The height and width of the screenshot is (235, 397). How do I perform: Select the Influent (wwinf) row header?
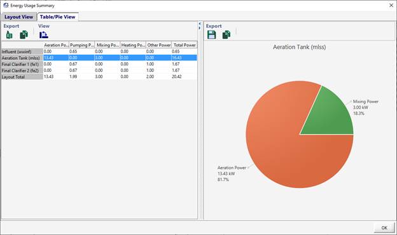(22, 51)
